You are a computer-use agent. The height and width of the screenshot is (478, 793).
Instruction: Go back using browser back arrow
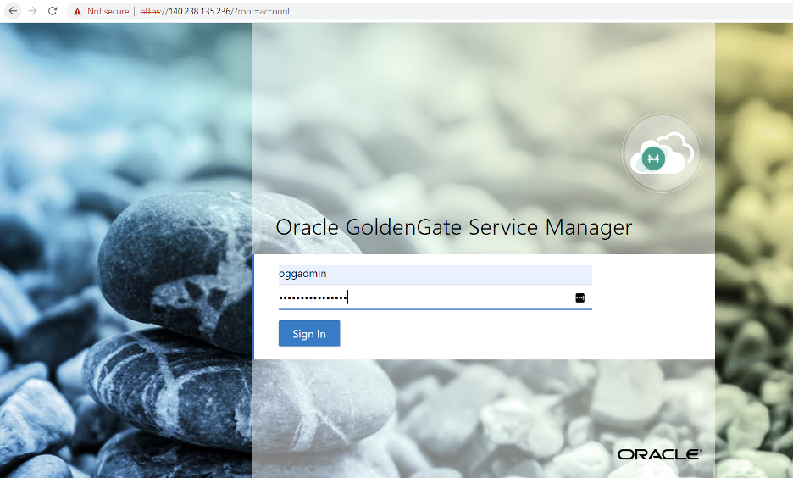[13, 11]
